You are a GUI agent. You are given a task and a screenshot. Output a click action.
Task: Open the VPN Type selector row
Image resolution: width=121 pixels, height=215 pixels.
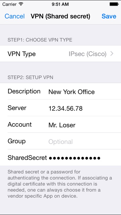coord(61,54)
